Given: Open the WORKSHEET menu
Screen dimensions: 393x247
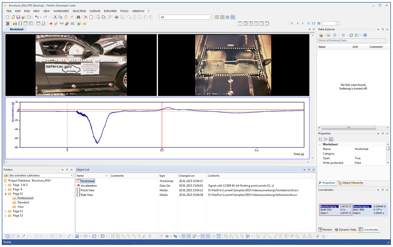Looking at the screenshot, I should click(61, 11).
